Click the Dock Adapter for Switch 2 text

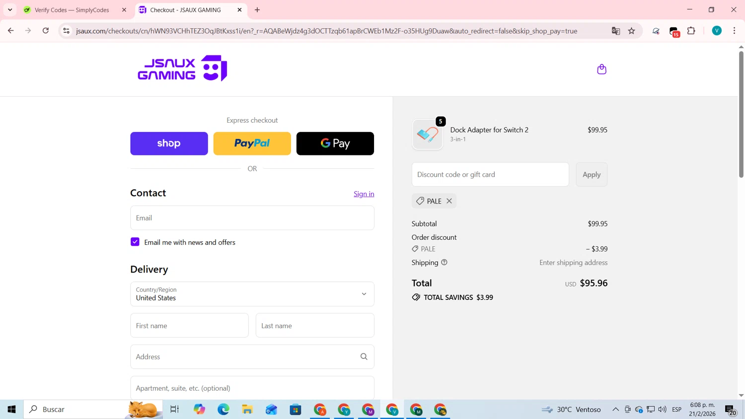tap(489, 130)
